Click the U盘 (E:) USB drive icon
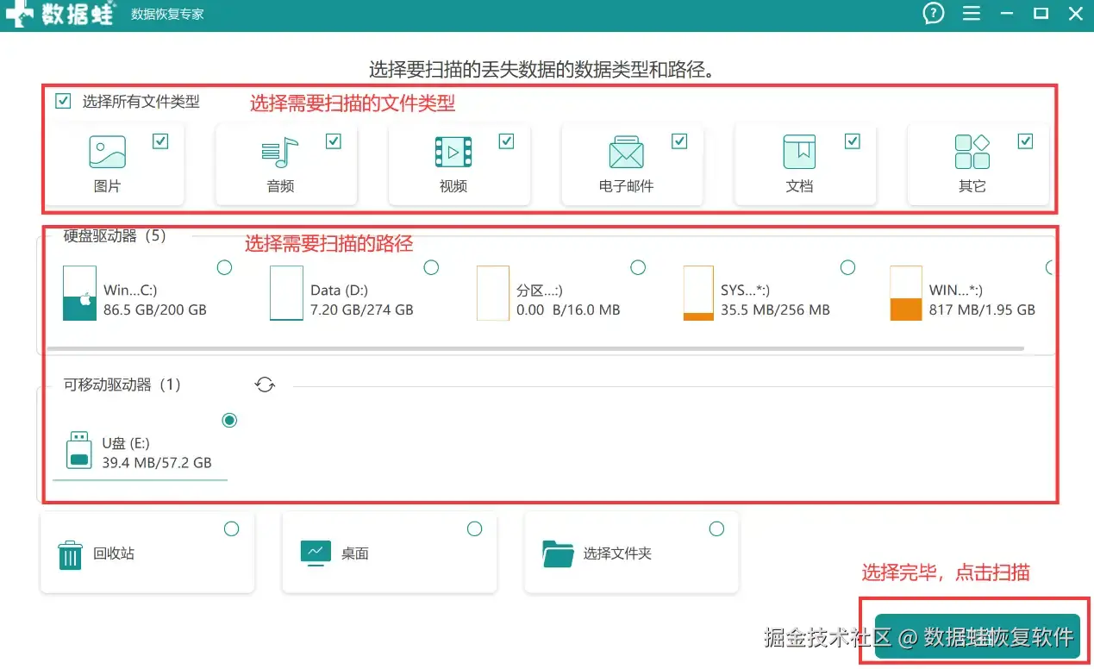1094x669 pixels. click(x=79, y=450)
